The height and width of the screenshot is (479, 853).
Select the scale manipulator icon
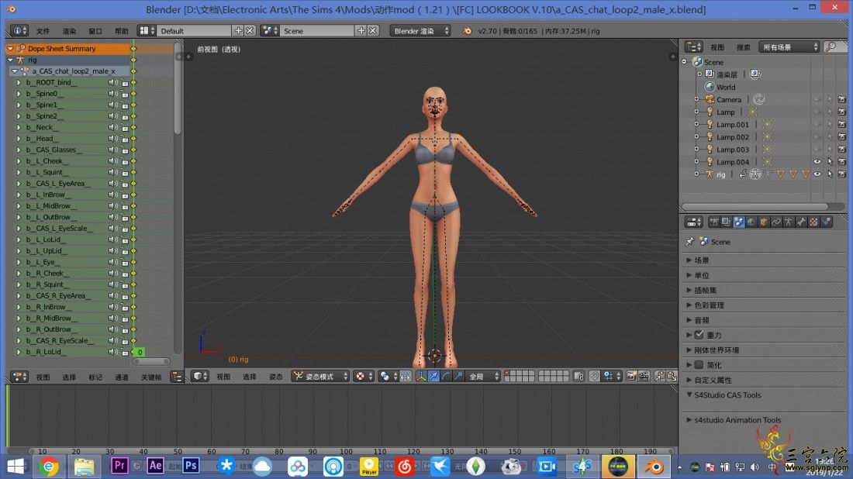pos(458,376)
